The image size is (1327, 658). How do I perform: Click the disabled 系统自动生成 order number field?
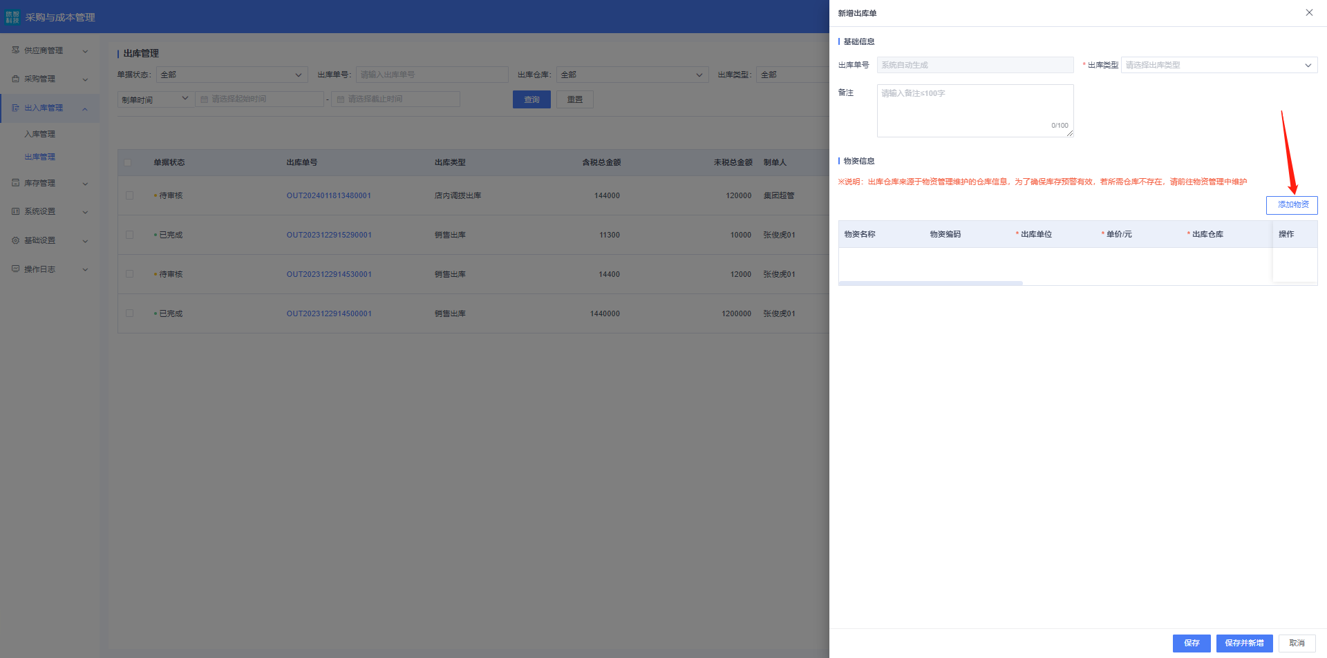click(975, 65)
